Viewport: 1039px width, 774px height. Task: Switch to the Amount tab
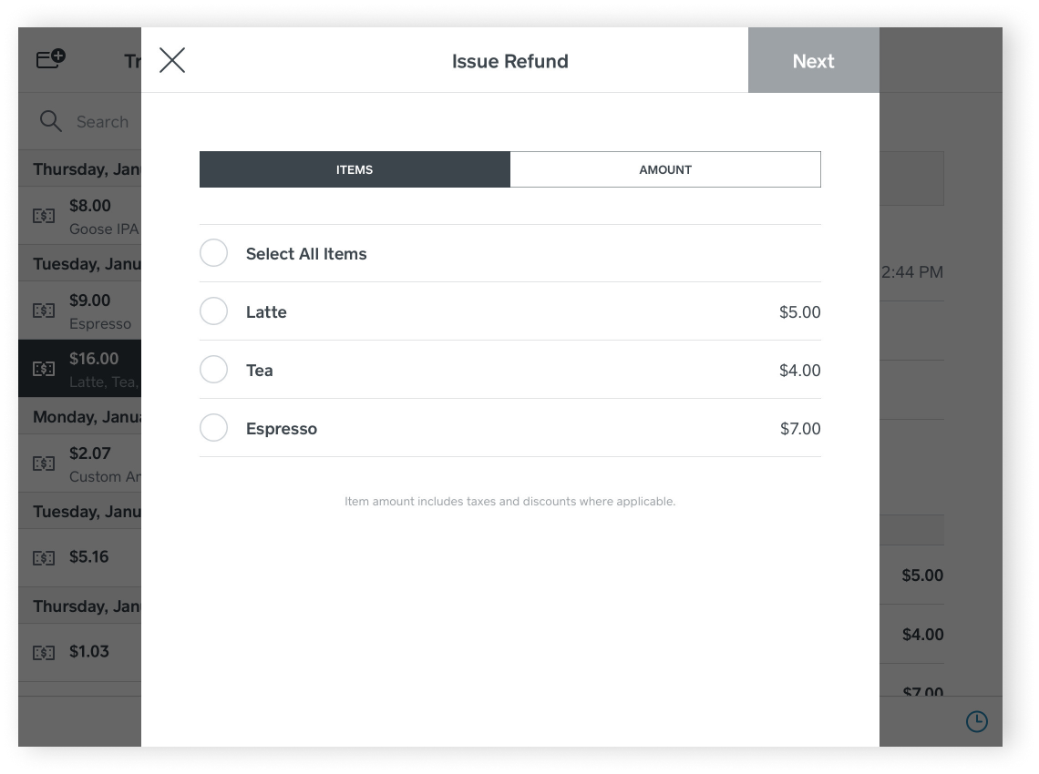665,169
